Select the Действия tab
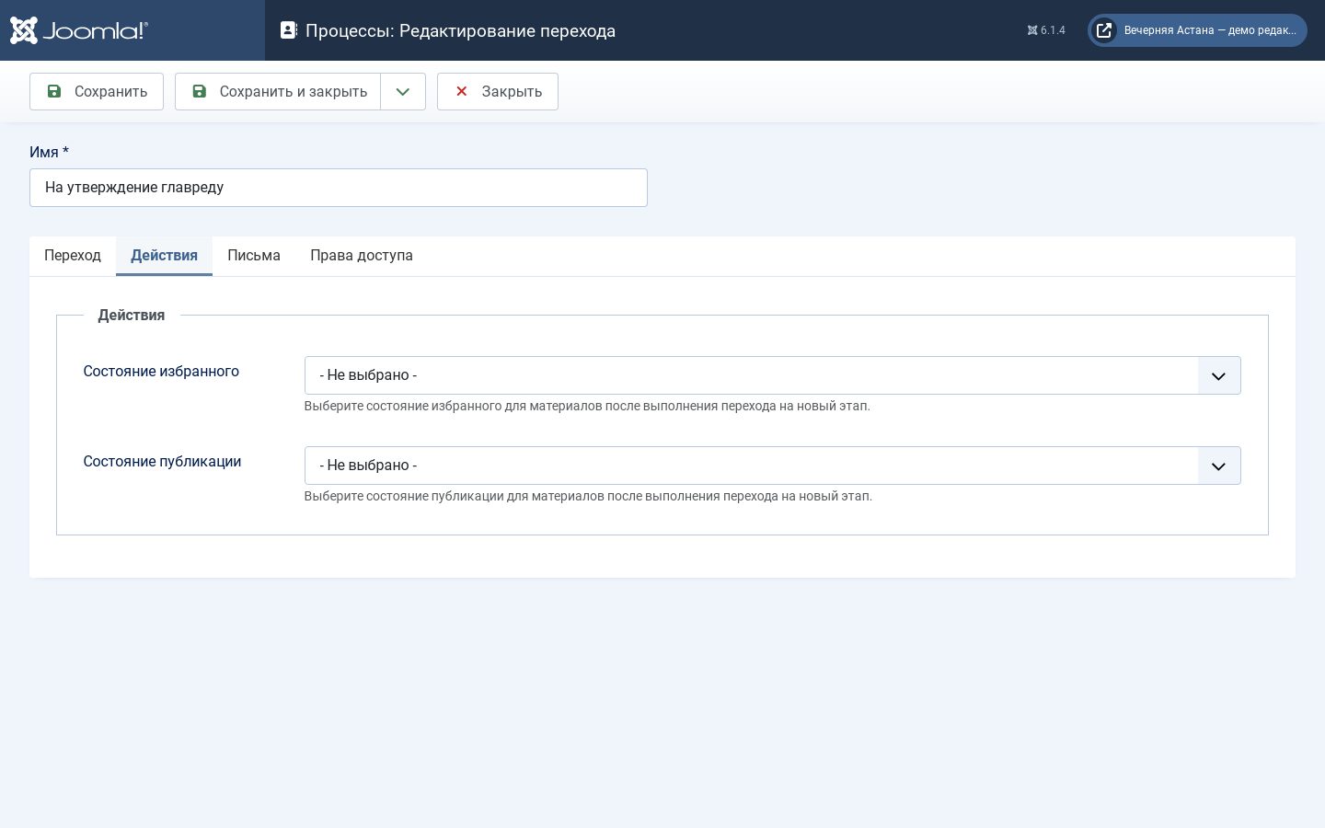This screenshot has height=828, width=1325. coord(164,256)
